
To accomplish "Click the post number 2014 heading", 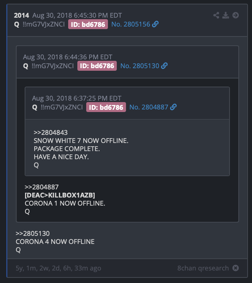I will pyautogui.click(x=21, y=15).
